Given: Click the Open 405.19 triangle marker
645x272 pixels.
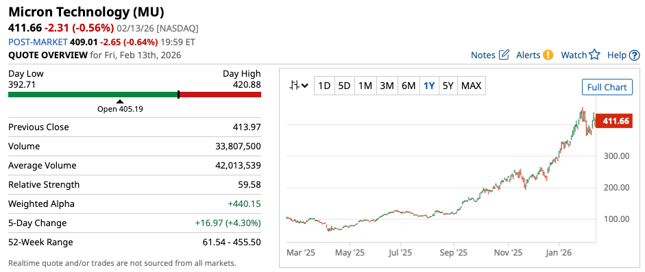Looking at the screenshot, I should coord(120,101).
